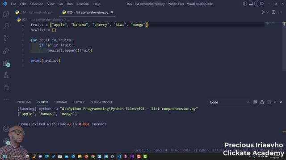Open the Accounts menu icon

(6, 128)
